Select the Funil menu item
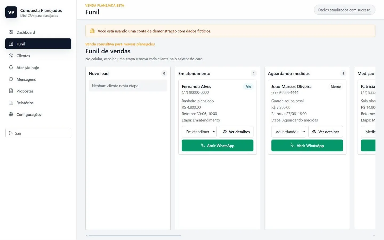The width and height of the screenshot is (384, 240). pos(38,44)
